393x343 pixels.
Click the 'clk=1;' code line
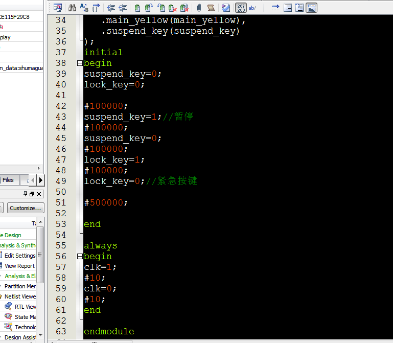coord(100,267)
